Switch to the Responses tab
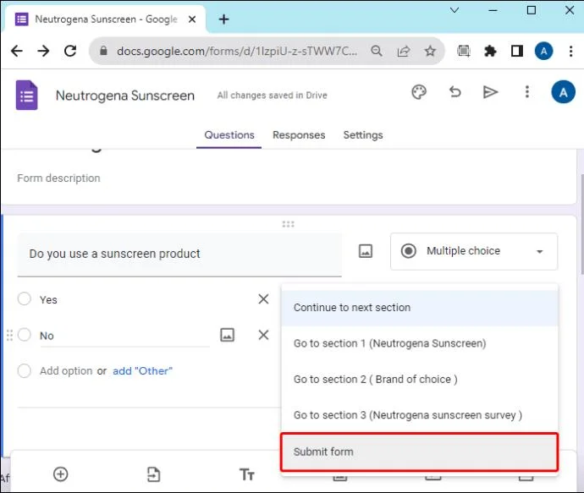 (x=299, y=134)
